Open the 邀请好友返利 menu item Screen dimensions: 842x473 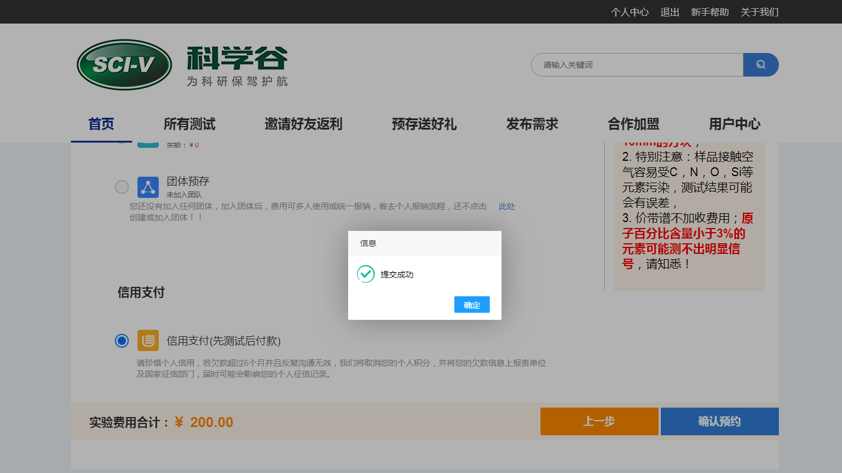click(x=303, y=124)
